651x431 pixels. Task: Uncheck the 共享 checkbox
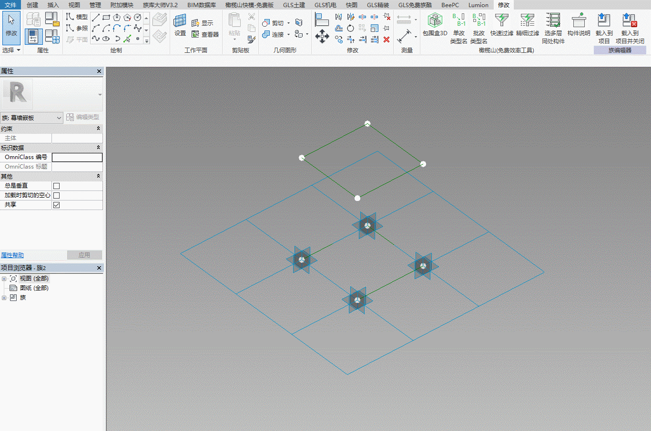click(x=56, y=205)
